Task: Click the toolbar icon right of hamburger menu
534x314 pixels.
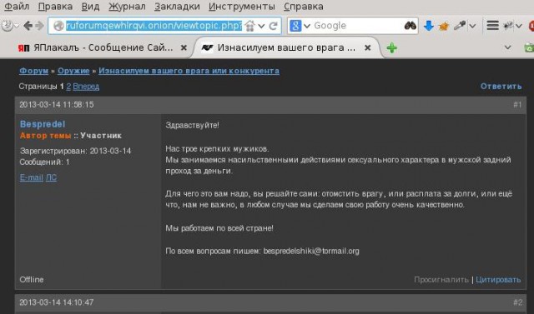Action: 508,26
